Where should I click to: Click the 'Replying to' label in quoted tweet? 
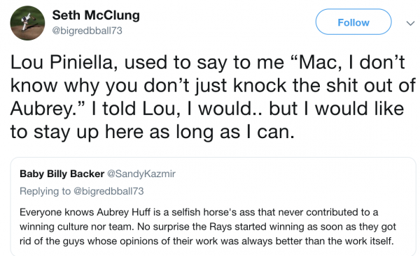click(x=45, y=191)
